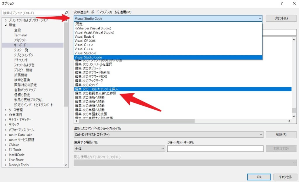Select command 編集.次のサブワード拡張
This screenshot has width=299, height=182.
click(x=91, y=76)
